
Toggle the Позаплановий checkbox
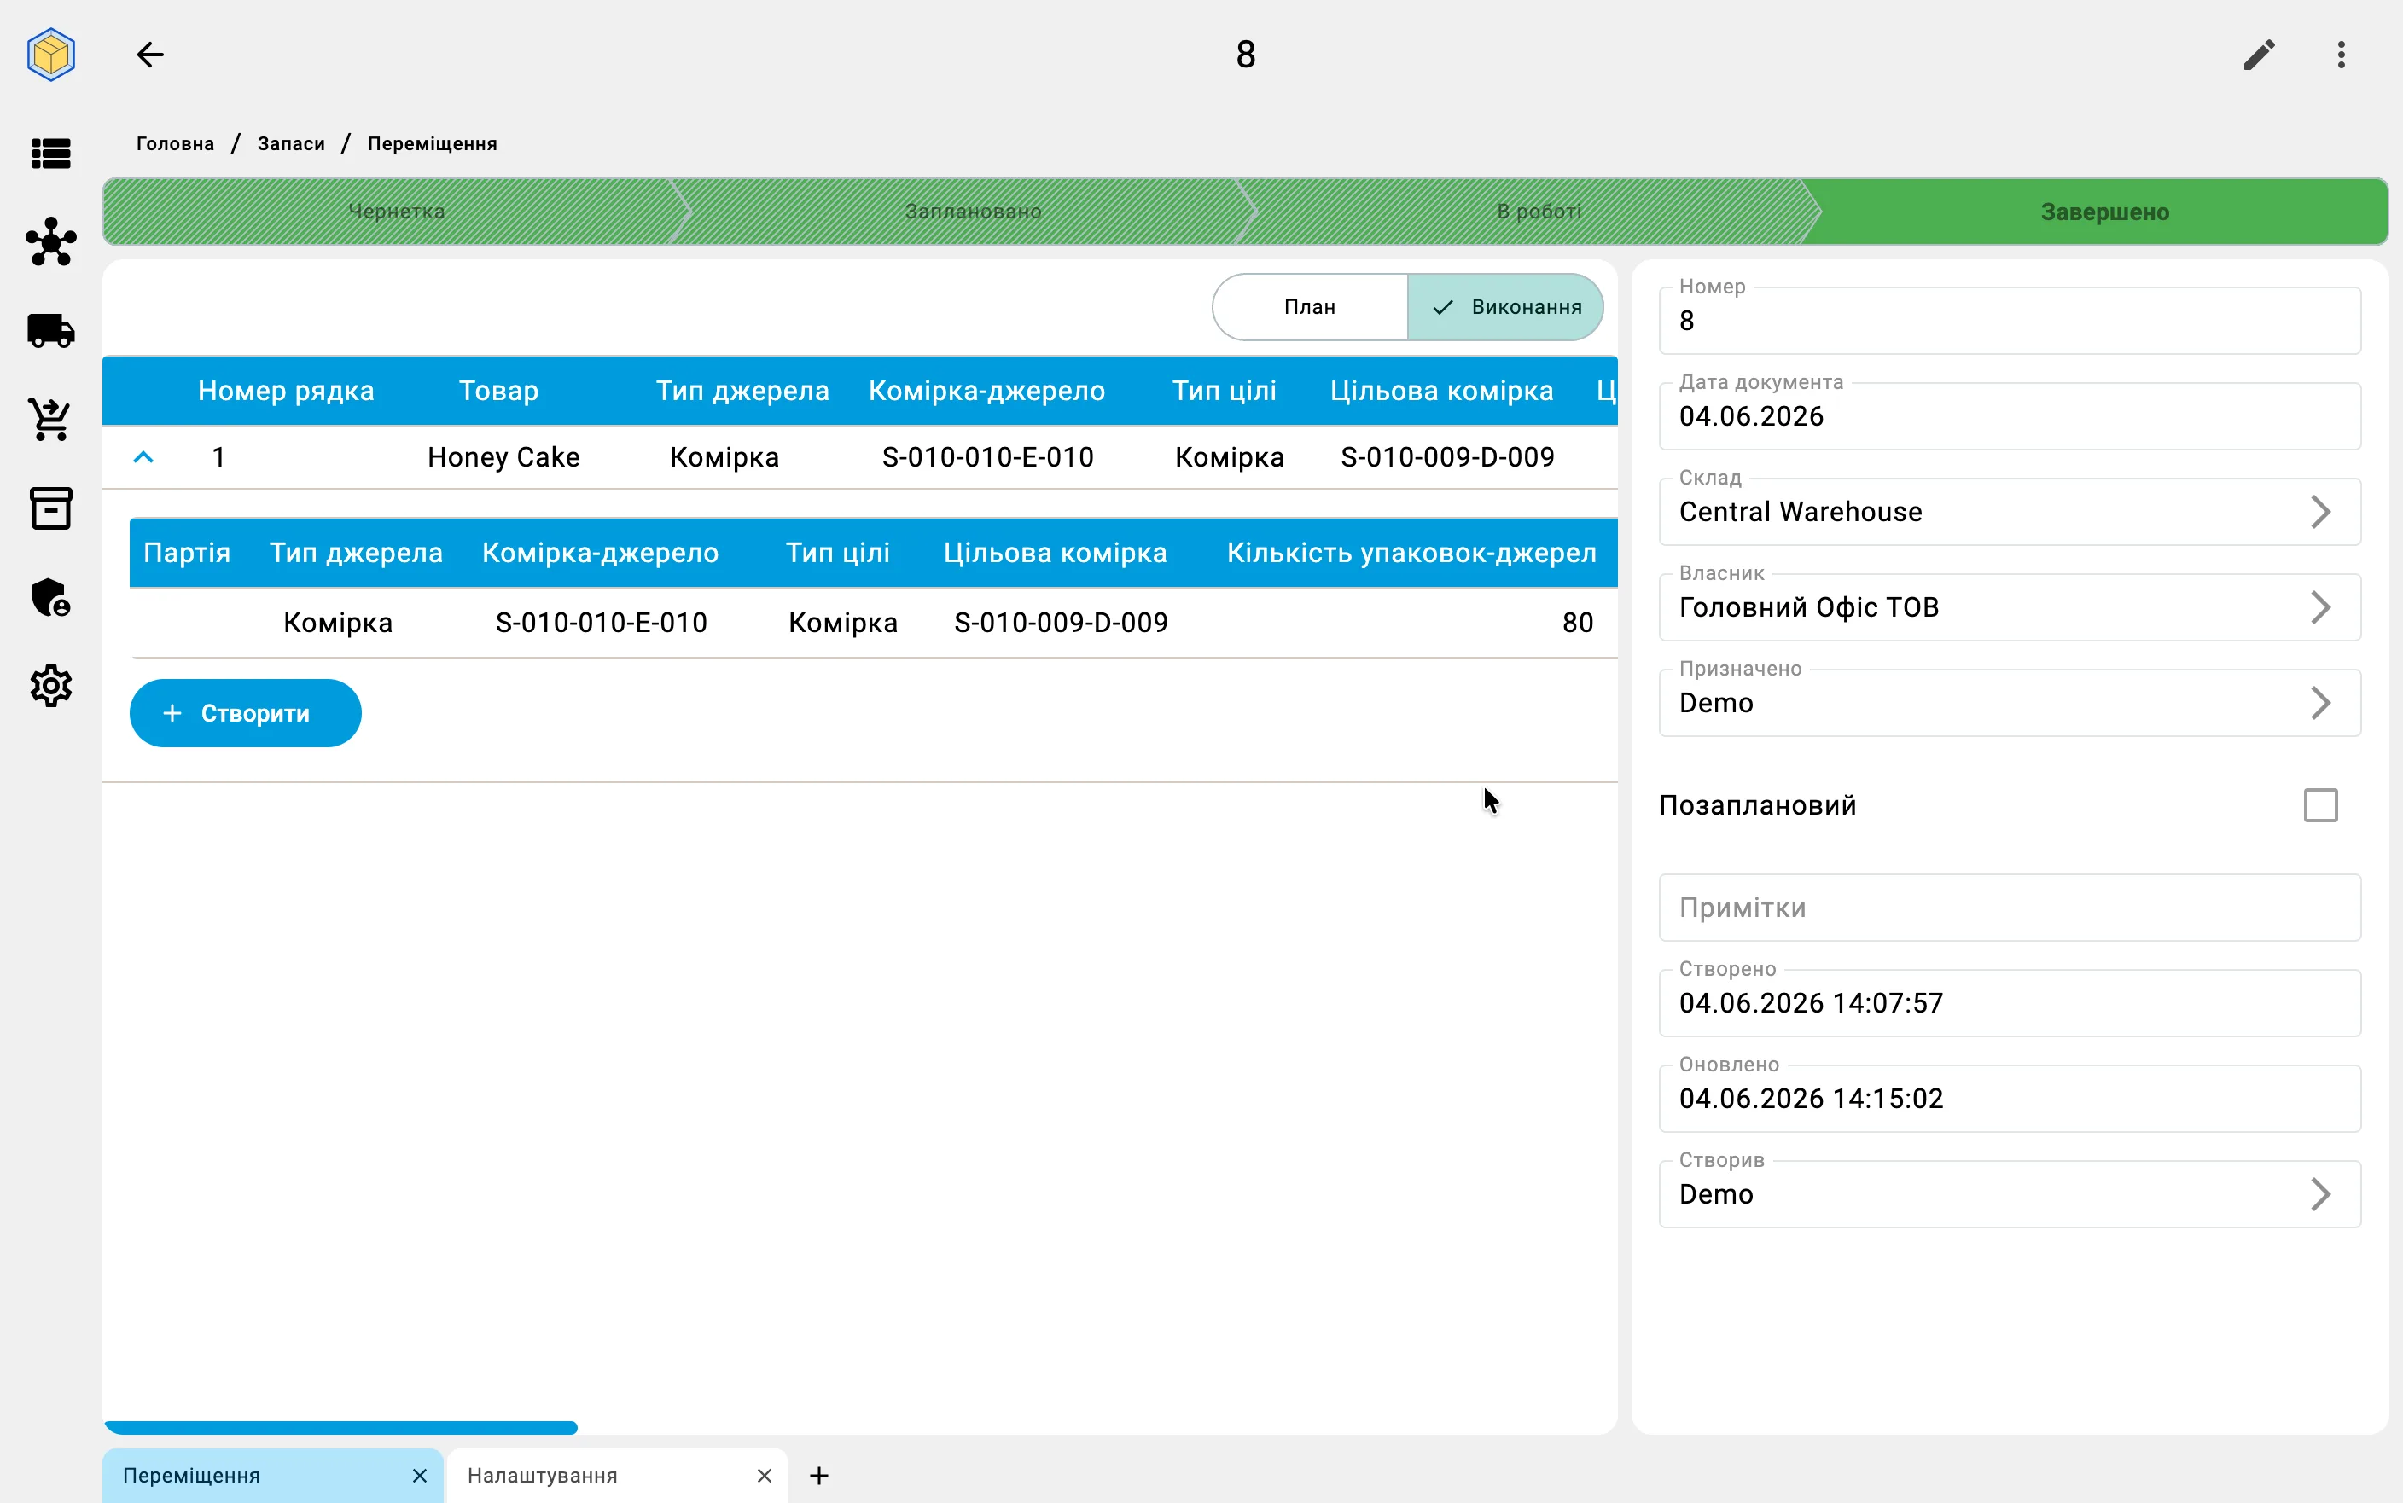2320,805
